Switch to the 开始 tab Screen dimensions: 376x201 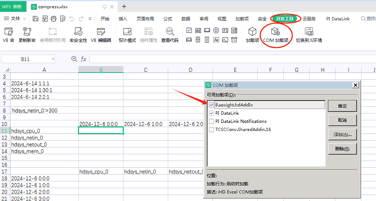(x=105, y=18)
